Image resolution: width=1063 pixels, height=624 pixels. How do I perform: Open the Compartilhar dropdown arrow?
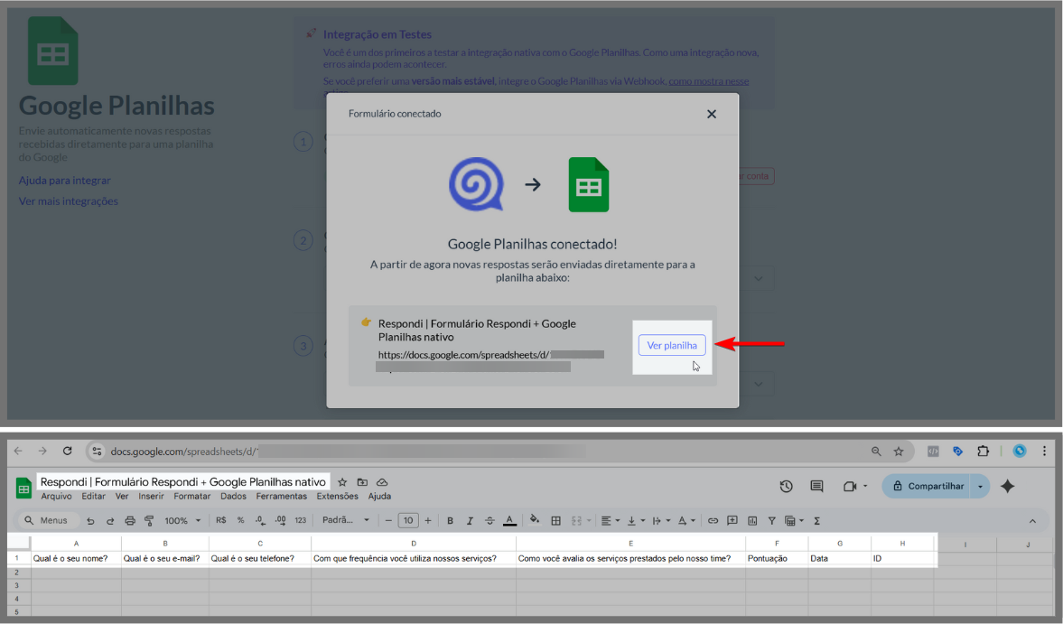coord(980,486)
